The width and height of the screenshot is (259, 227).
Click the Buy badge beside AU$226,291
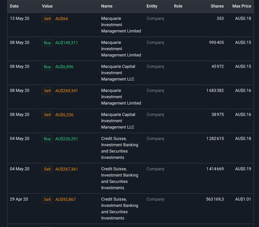pyautogui.click(x=47, y=139)
